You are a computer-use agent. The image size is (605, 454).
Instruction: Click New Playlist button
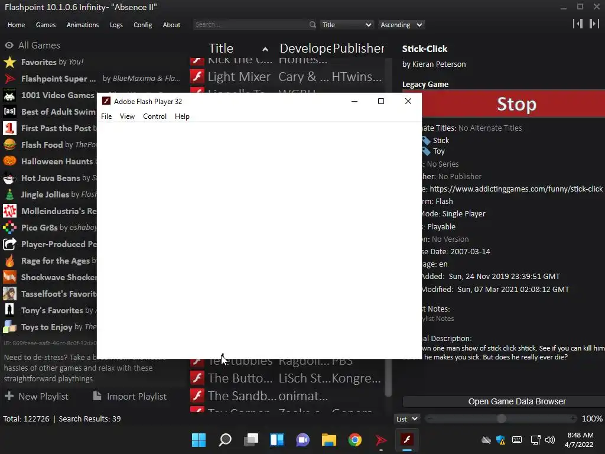(36, 397)
